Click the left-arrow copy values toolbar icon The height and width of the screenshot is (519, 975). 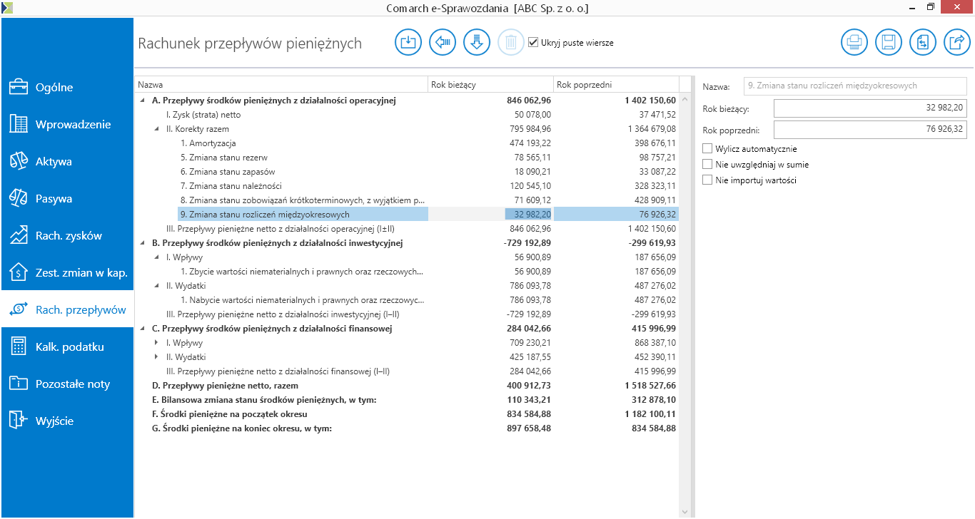(x=443, y=43)
